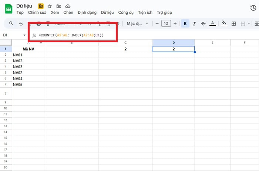Open the Tệp menu
This screenshot has height=171, width=259.
pos(20,12)
